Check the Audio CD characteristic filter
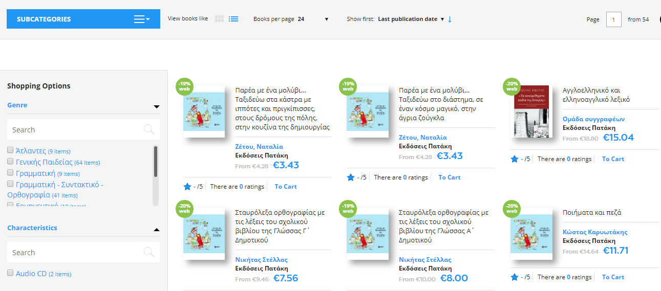This screenshot has height=291, width=661. 10,273
